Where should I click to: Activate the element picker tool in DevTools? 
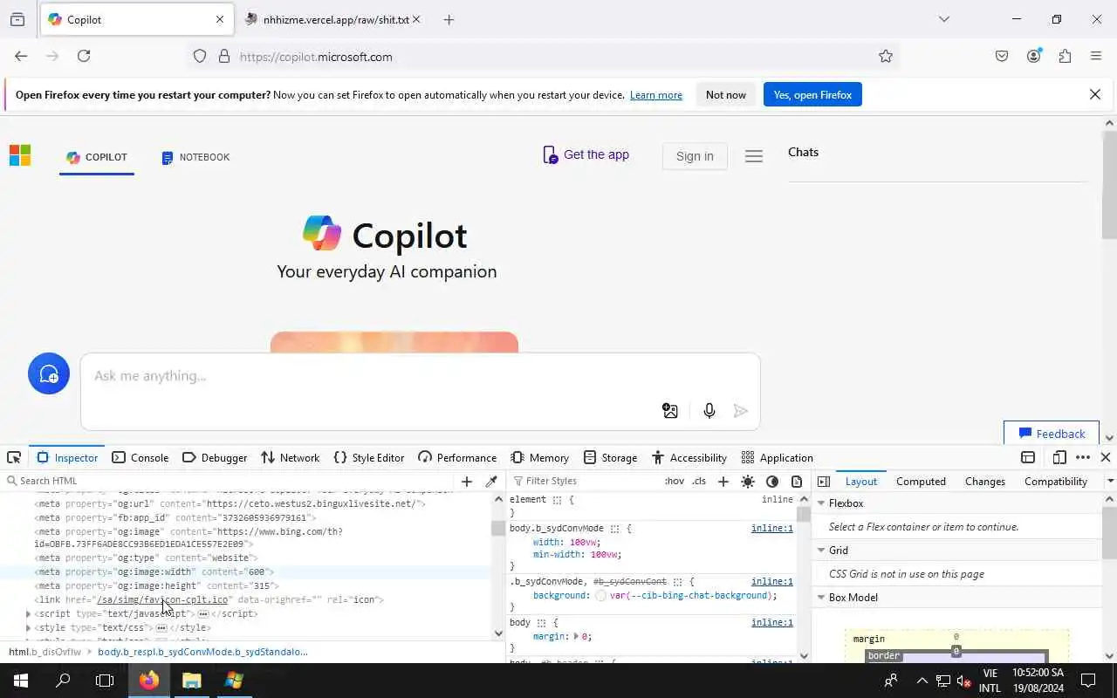(14, 457)
